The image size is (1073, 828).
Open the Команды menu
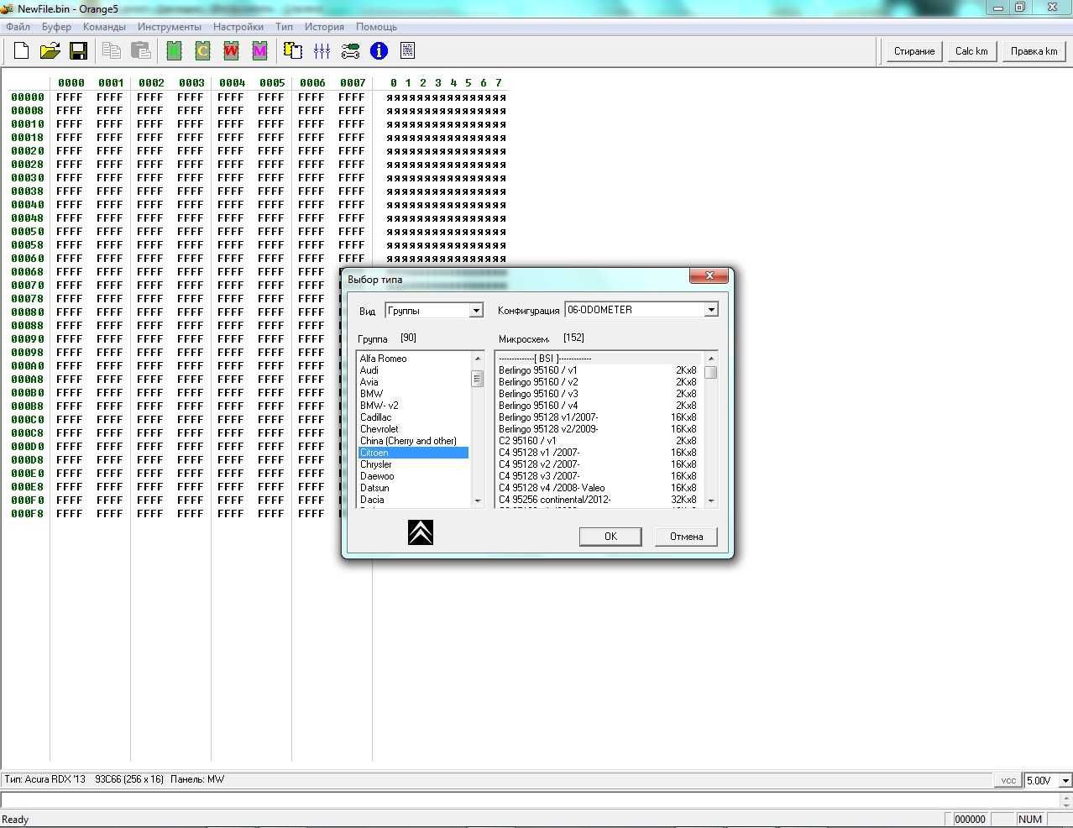(x=104, y=27)
